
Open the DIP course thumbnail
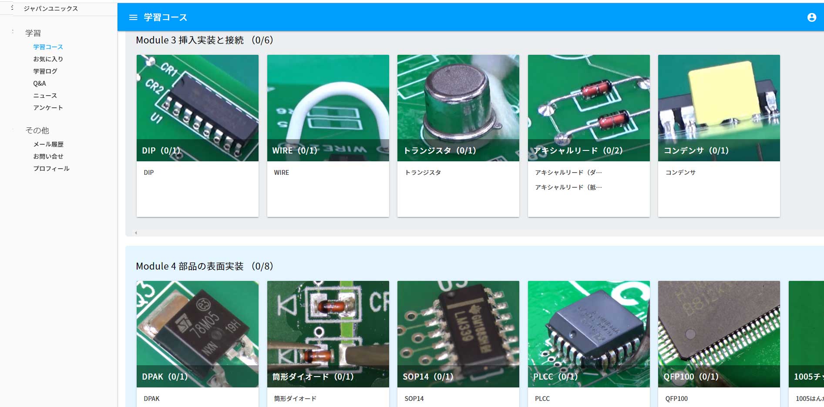point(198,108)
